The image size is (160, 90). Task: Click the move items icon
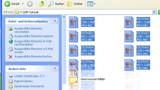[10, 29]
